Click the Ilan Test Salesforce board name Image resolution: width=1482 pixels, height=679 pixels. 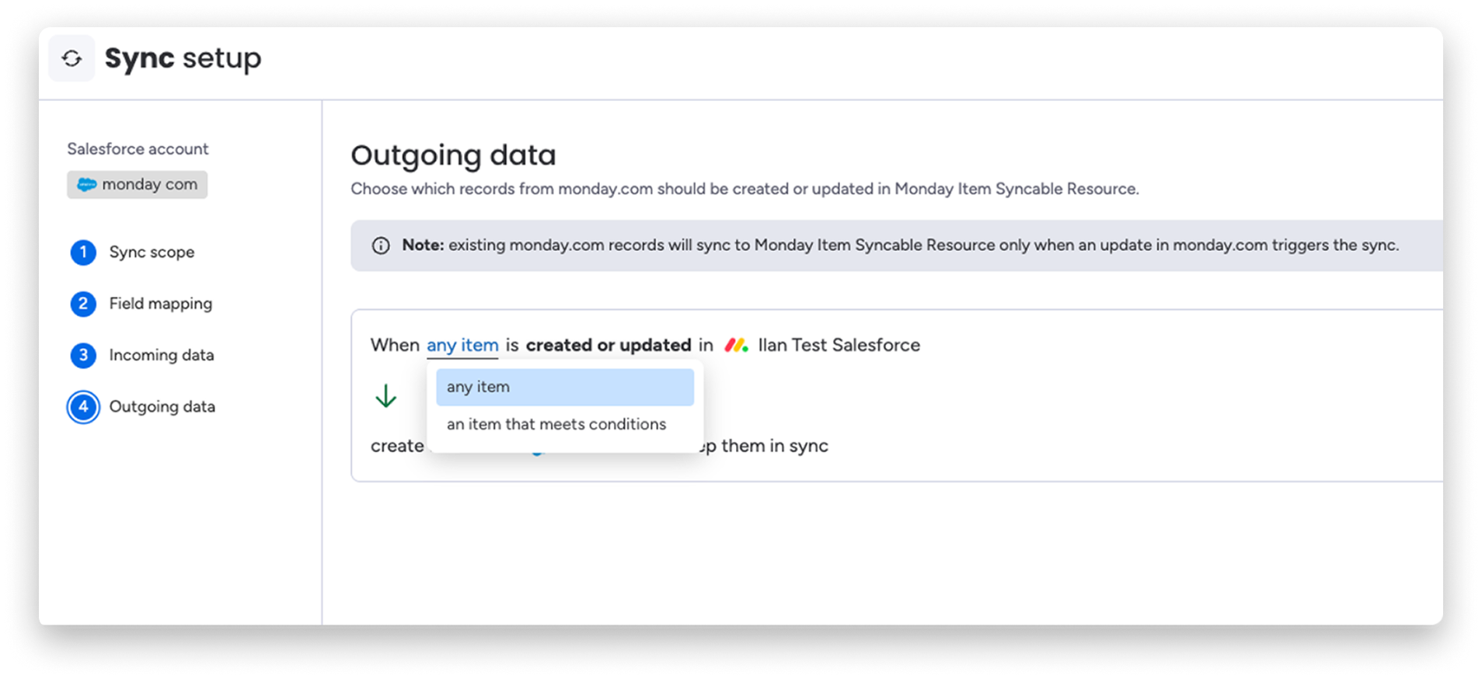coord(839,345)
